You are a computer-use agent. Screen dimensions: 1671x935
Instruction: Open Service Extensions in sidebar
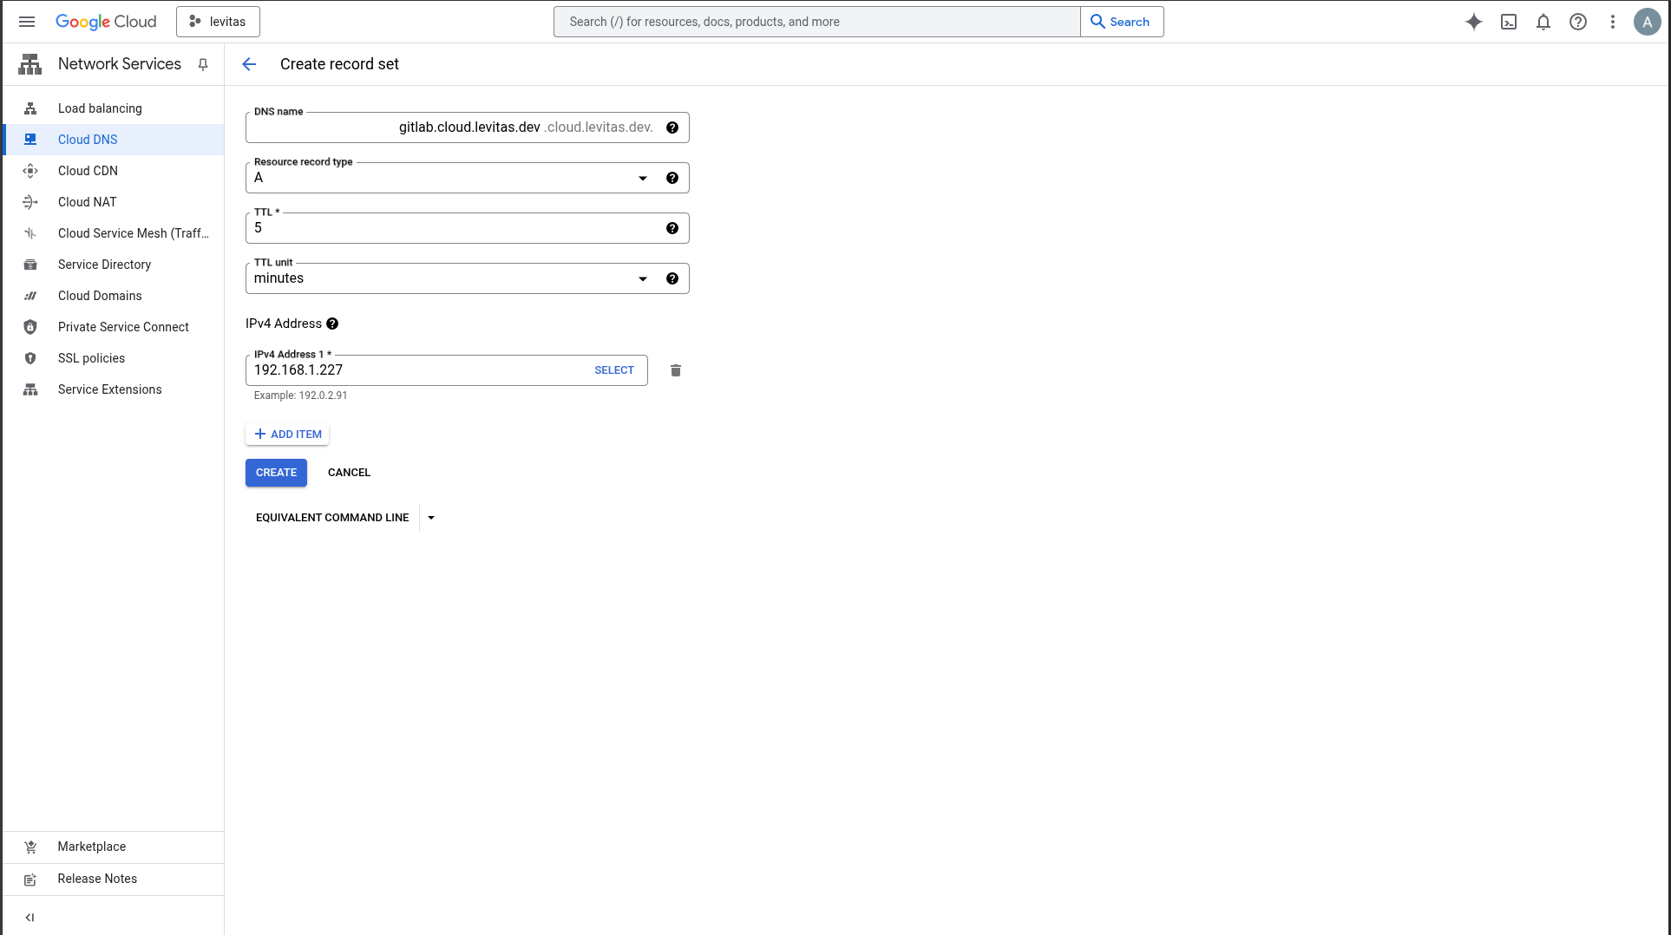(x=114, y=389)
